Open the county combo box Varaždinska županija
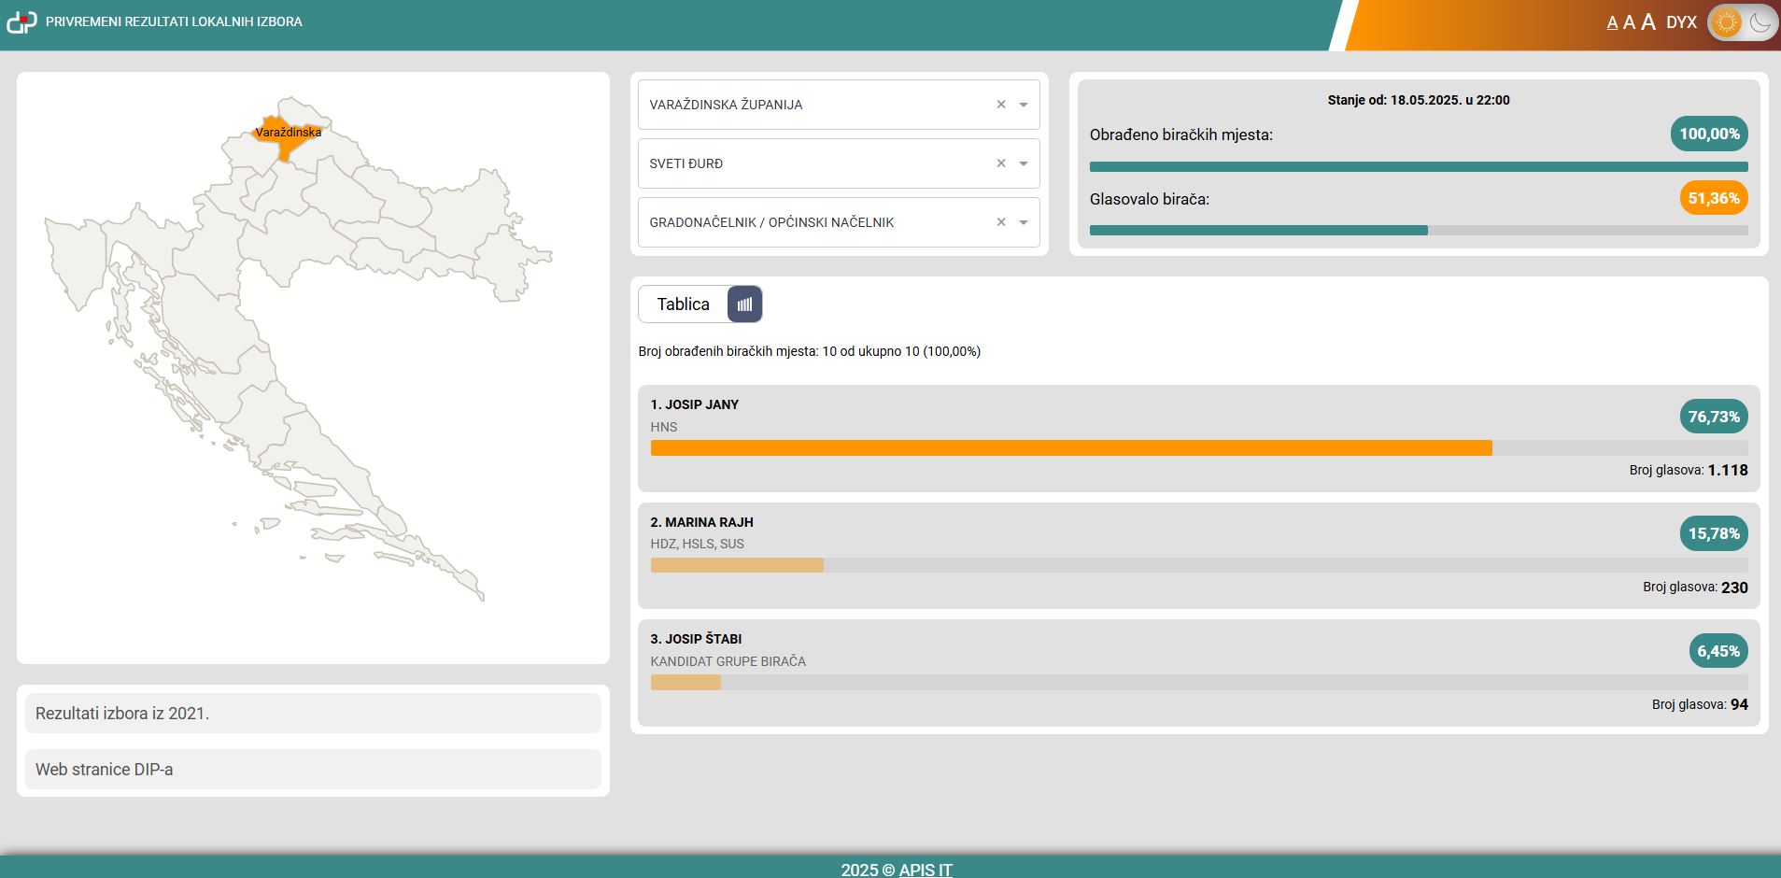 839,105
